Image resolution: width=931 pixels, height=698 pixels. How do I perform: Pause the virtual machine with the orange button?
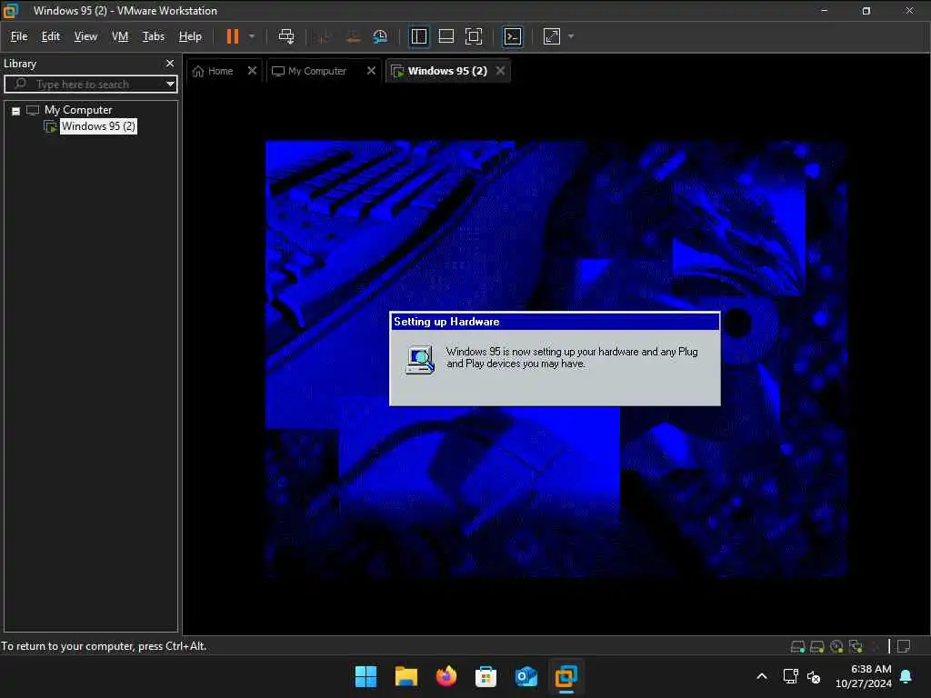pos(232,36)
